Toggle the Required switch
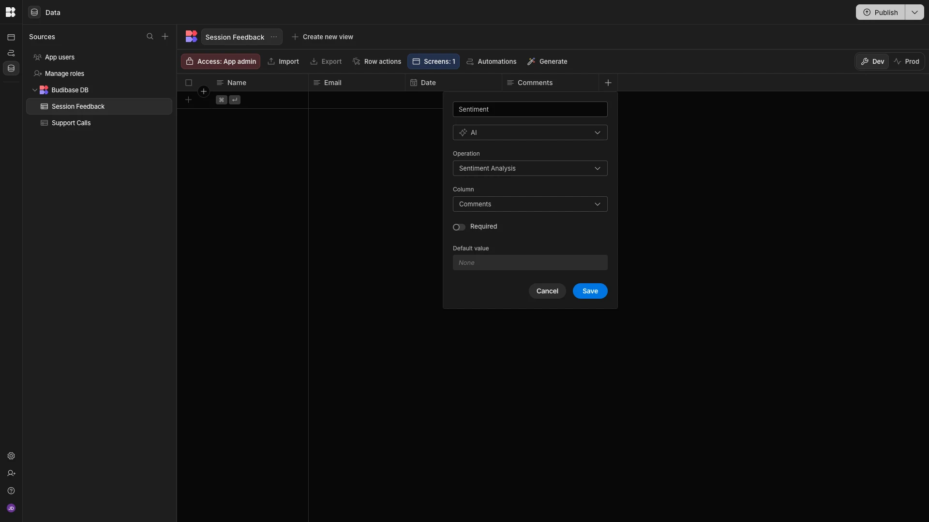929x522 pixels. point(459,227)
